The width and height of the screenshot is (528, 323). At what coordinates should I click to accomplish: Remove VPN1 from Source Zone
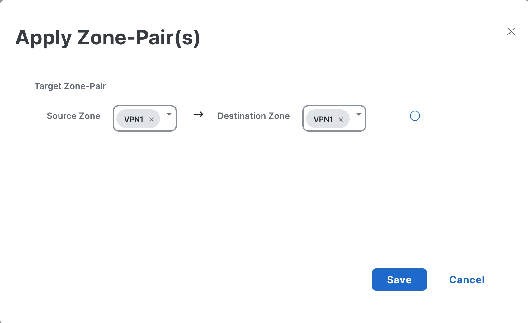pyautogui.click(x=152, y=120)
